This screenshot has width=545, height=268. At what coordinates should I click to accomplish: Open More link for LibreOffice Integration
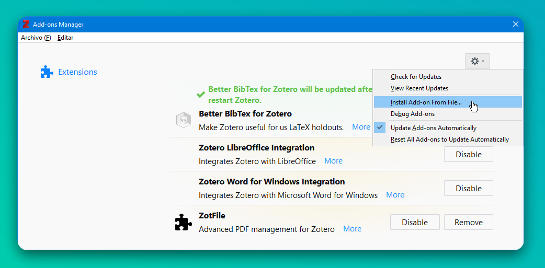click(x=333, y=161)
